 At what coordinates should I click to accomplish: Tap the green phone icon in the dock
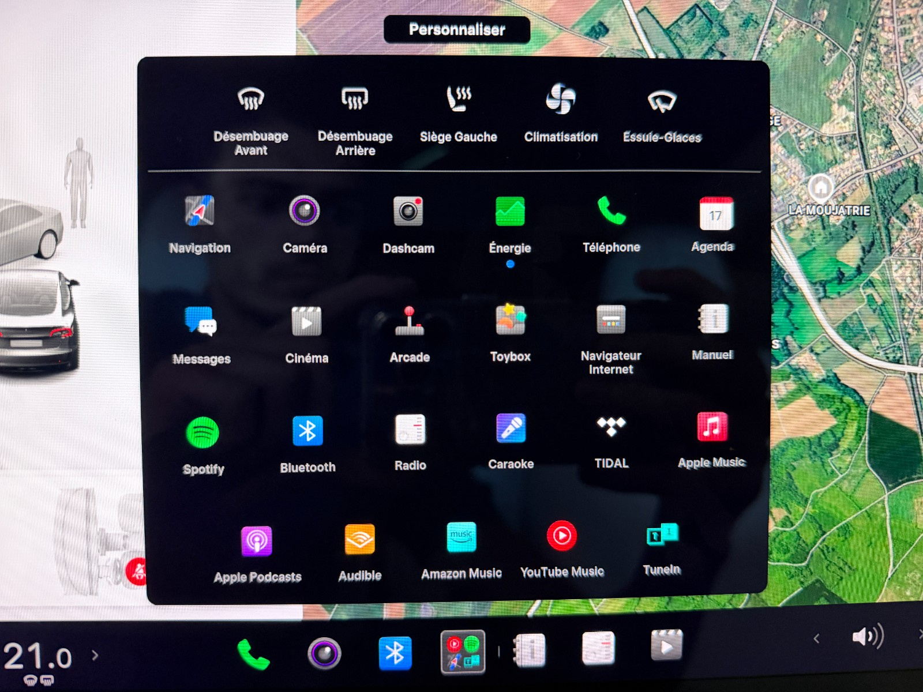click(x=253, y=655)
